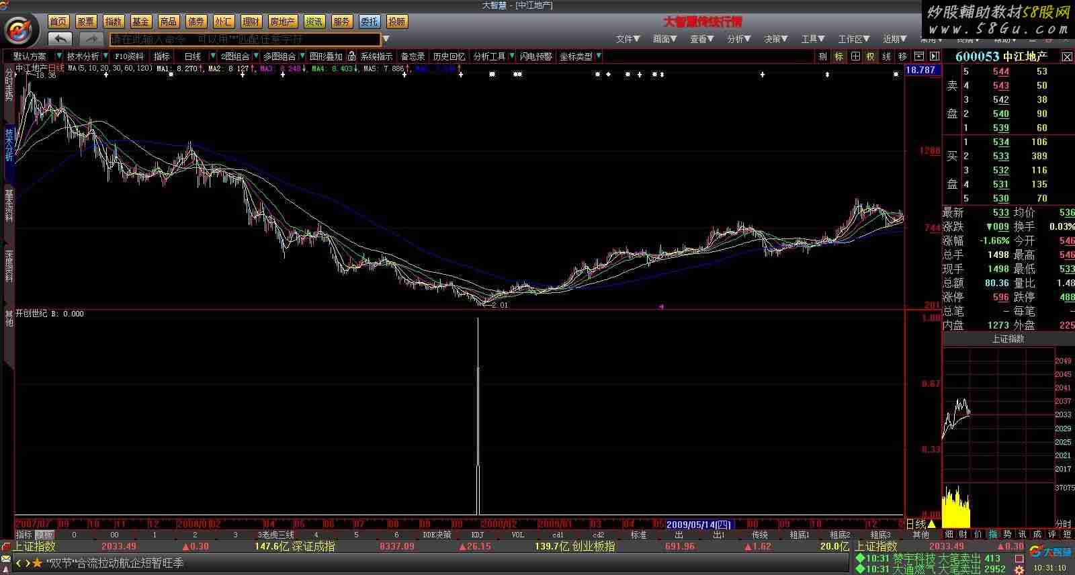
Task: Click the 闪电预警 toolbar item
Action: pos(535,56)
